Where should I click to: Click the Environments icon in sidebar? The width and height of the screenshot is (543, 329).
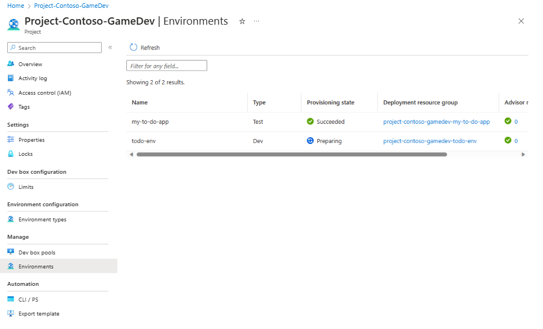11,266
